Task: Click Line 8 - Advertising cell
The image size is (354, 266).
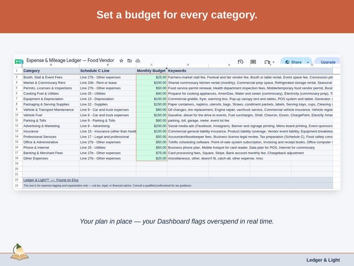Action: [108, 126]
